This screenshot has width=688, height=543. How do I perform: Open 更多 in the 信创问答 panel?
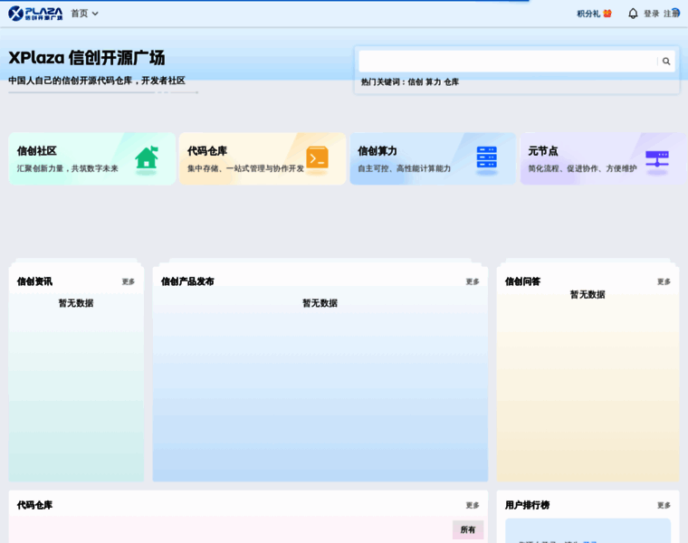pyautogui.click(x=664, y=281)
